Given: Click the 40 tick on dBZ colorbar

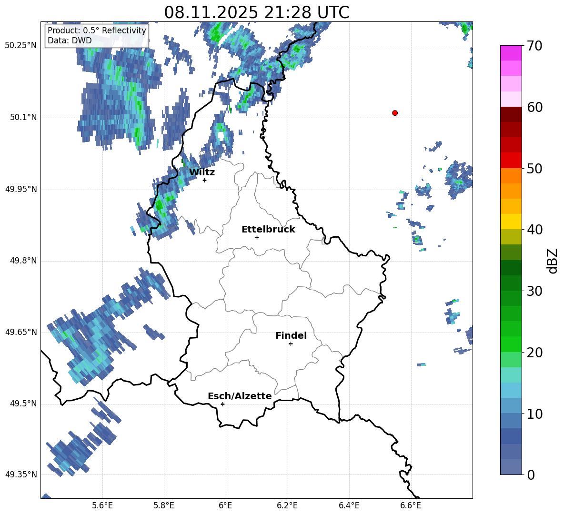Looking at the screenshot, I should point(535,230).
